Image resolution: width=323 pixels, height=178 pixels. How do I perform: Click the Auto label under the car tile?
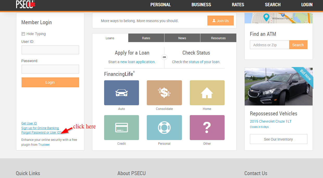point(122,109)
